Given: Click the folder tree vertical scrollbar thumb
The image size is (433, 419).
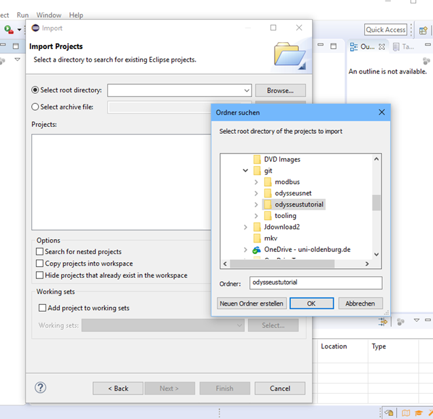Looking at the screenshot, I should pyautogui.click(x=376, y=202).
